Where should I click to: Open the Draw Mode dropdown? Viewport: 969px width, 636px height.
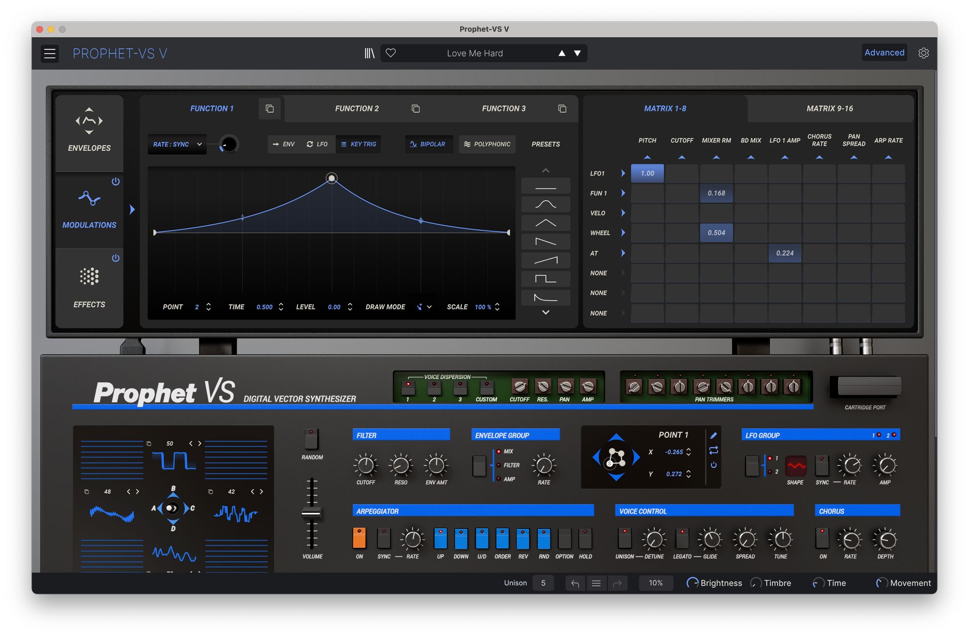point(424,307)
